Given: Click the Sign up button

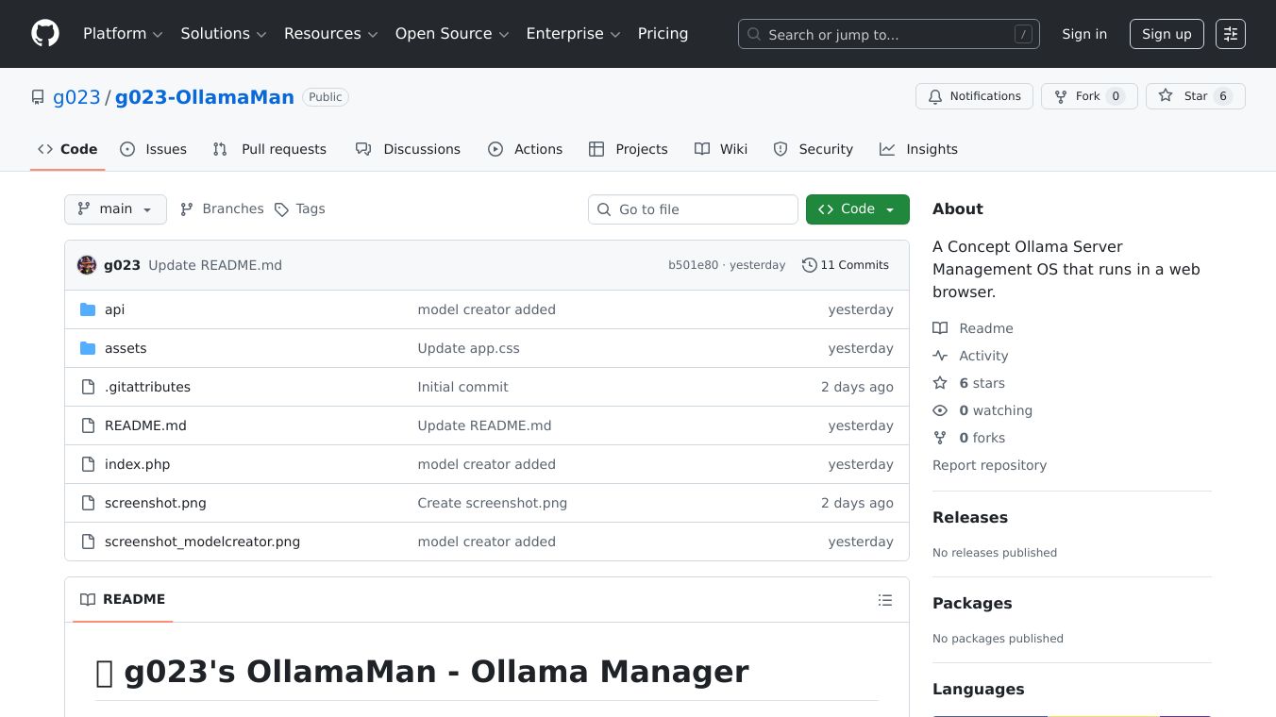Looking at the screenshot, I should [1167, 34].
